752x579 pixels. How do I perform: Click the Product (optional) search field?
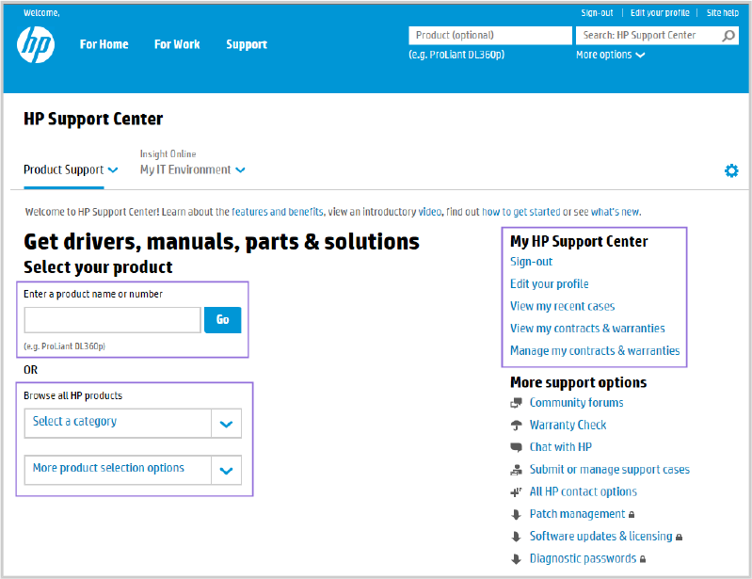coord(490,36)
